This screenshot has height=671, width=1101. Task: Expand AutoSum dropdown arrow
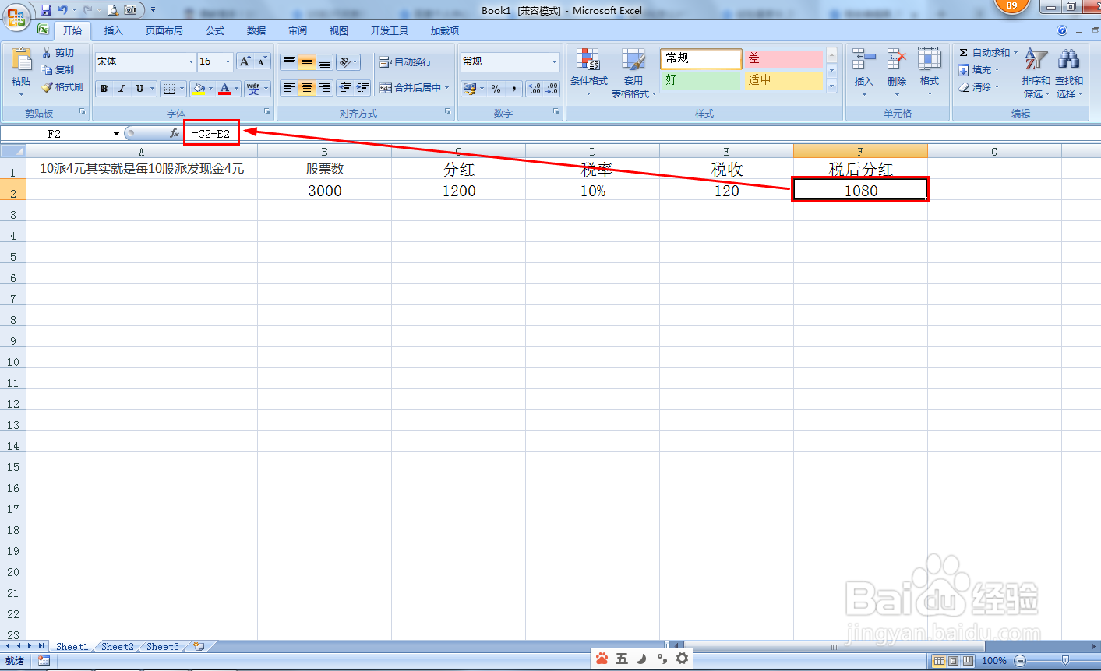tap(1015, 53)
